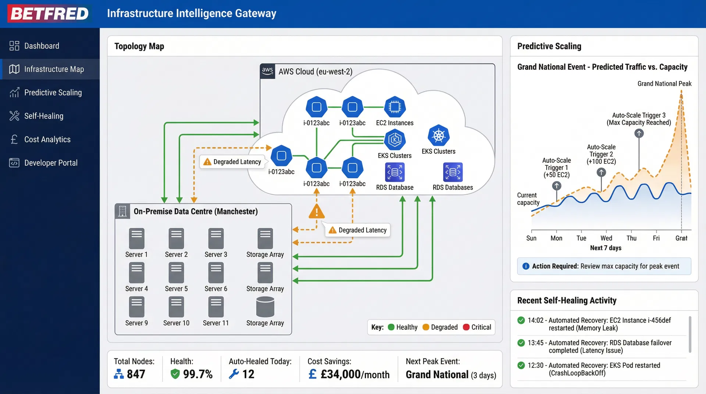This screenshot has width=706, height=394.
Task: Select the EC2 Instances chip icon
Action: tap(395, 107)
